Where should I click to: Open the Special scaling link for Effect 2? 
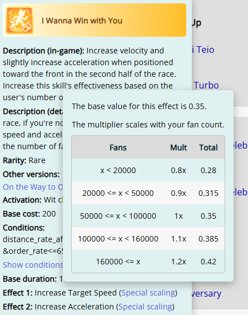145,307
